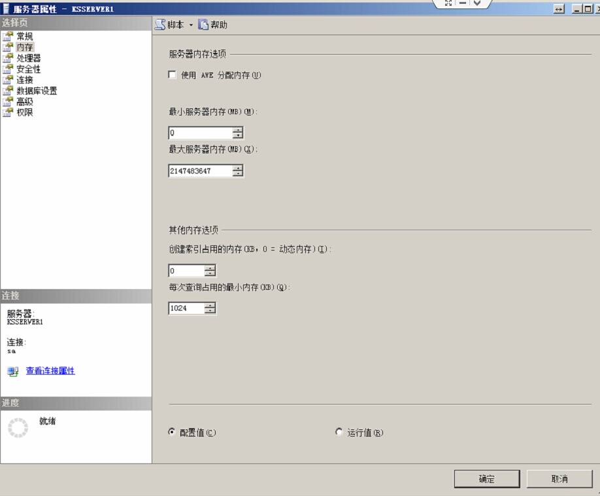Click the 内存 page icon
The image size is (600, 496).
click(x=8, y=47)
